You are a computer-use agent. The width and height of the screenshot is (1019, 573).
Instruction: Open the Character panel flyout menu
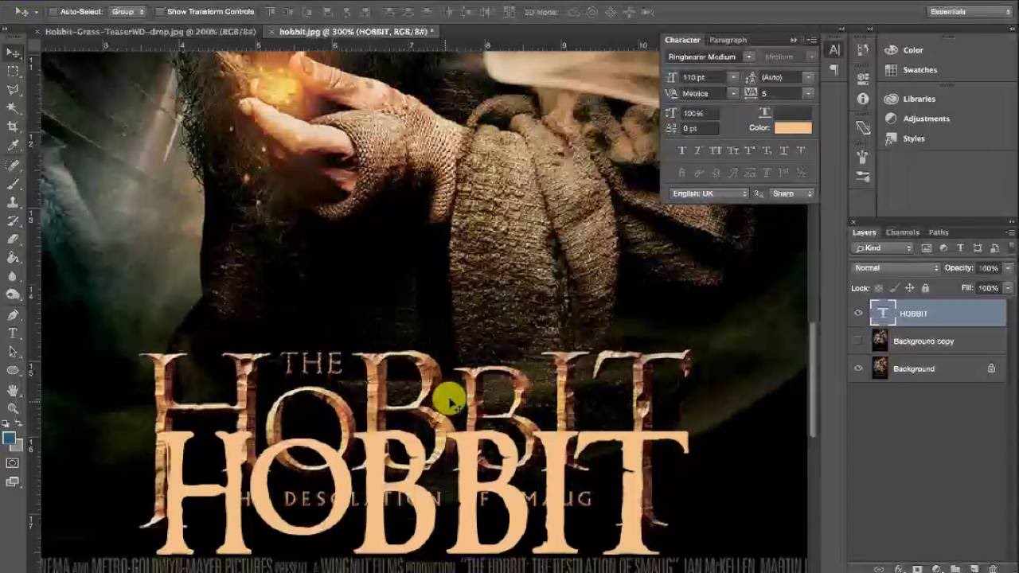click(811, 40)
